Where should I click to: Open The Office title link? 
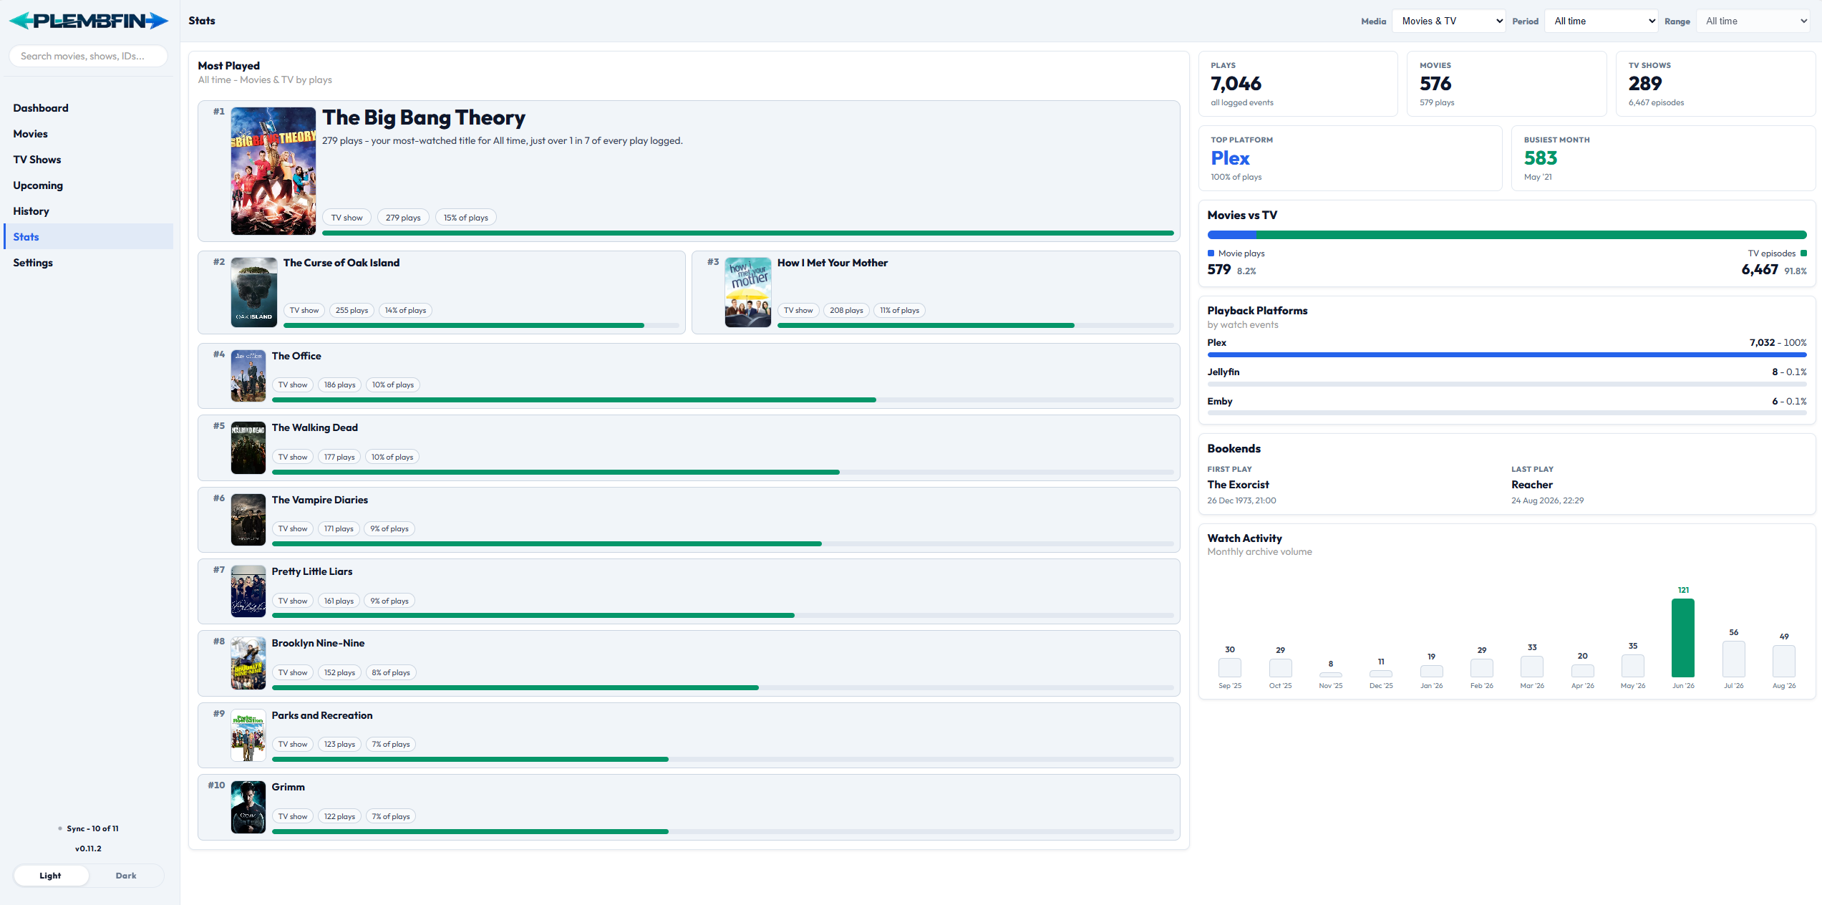coord(296,356)
